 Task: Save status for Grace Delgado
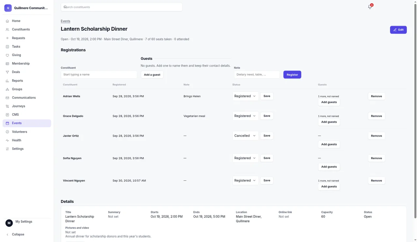pos(267,116)
